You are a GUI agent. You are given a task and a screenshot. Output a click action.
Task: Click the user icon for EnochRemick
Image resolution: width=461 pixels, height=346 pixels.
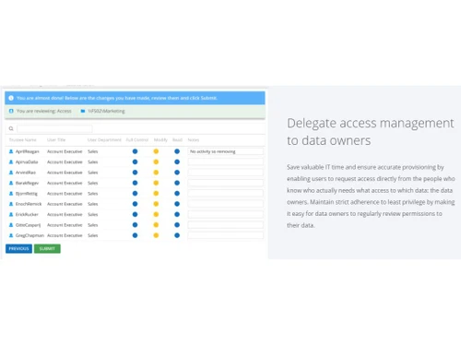pyautogui.click(x=11, y=204)
